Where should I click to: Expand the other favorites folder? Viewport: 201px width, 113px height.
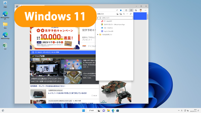tap(98, 35)
